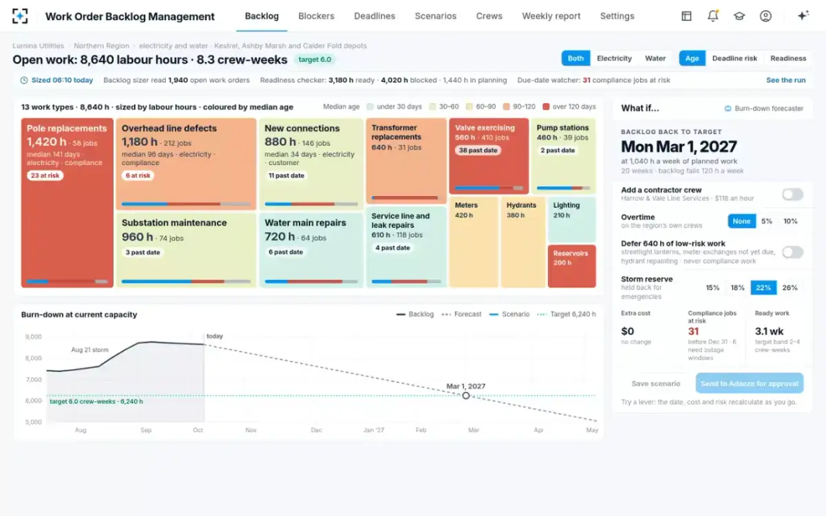Open the Overhead line defects tile

click(186, 164)
